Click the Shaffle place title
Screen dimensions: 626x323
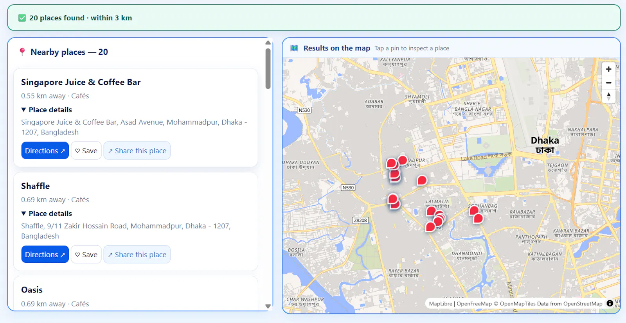(36, 186)
